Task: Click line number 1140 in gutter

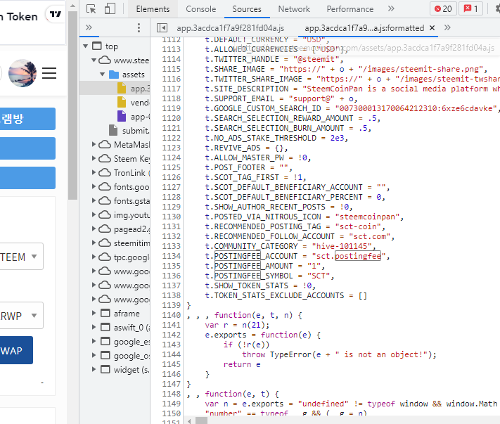Action: click(171, 315)
